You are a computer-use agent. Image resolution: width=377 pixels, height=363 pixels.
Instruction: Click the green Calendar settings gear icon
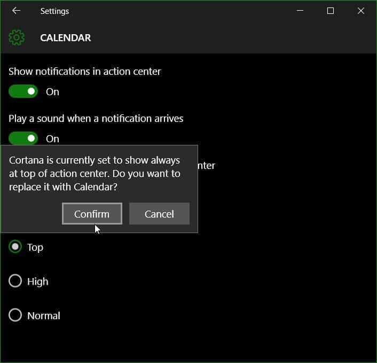click(x=17, y=37)
